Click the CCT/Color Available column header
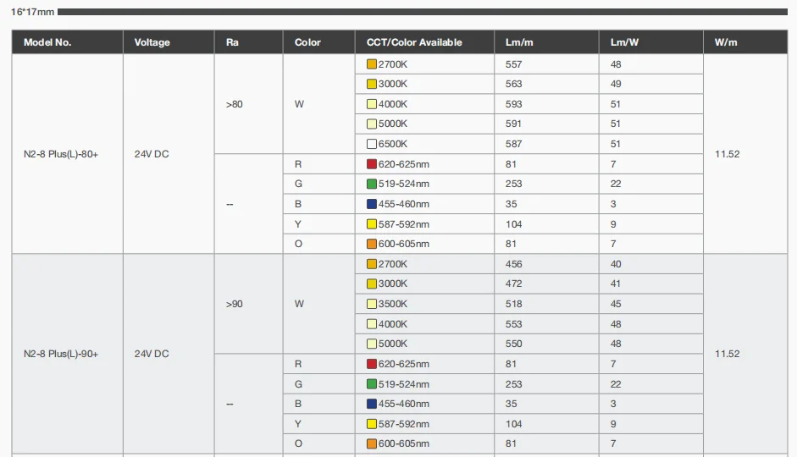This screenshot has height=457, width=797. [x=414, y=42]
